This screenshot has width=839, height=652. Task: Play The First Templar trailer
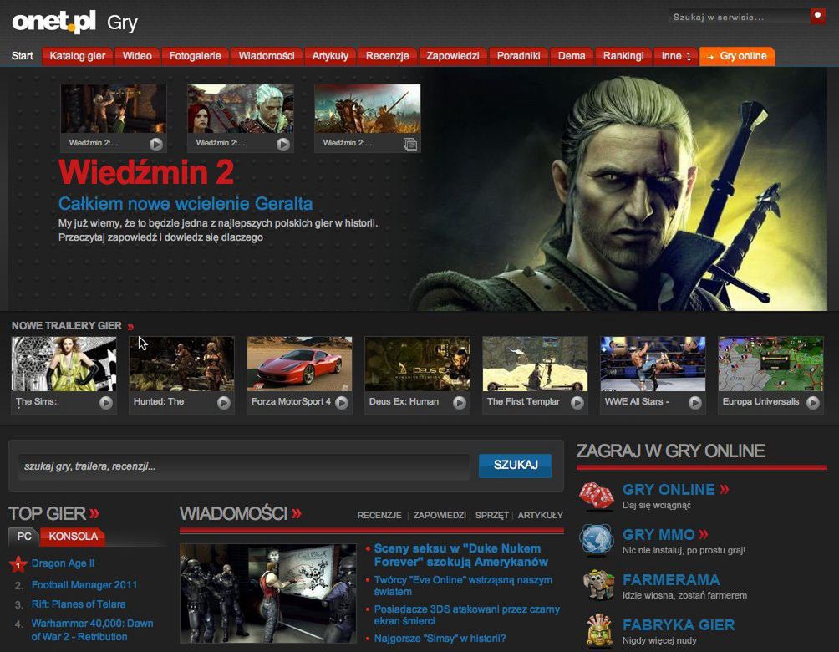click(577, 403)
